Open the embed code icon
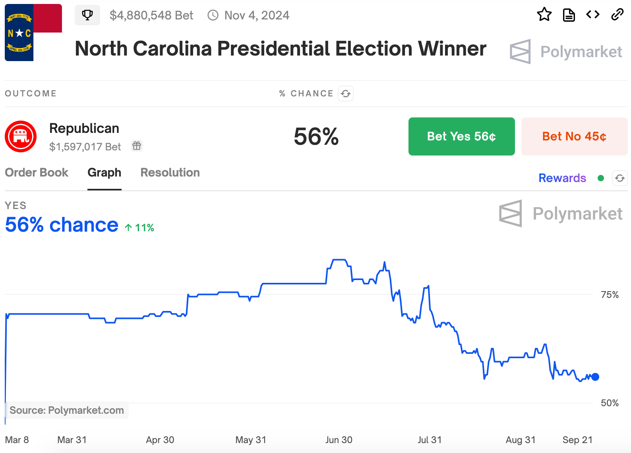This screenshot has width=631, height=453. tap(592, 15)
